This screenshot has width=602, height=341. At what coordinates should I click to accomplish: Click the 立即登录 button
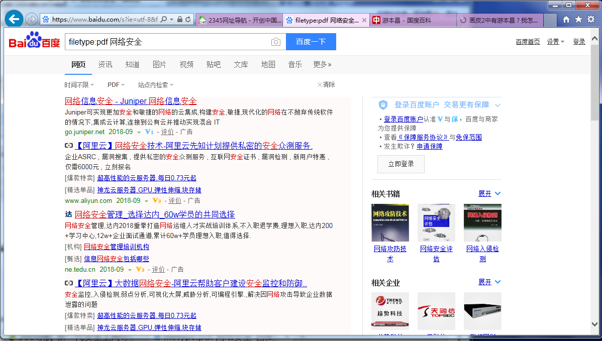(x=401, y=164)
